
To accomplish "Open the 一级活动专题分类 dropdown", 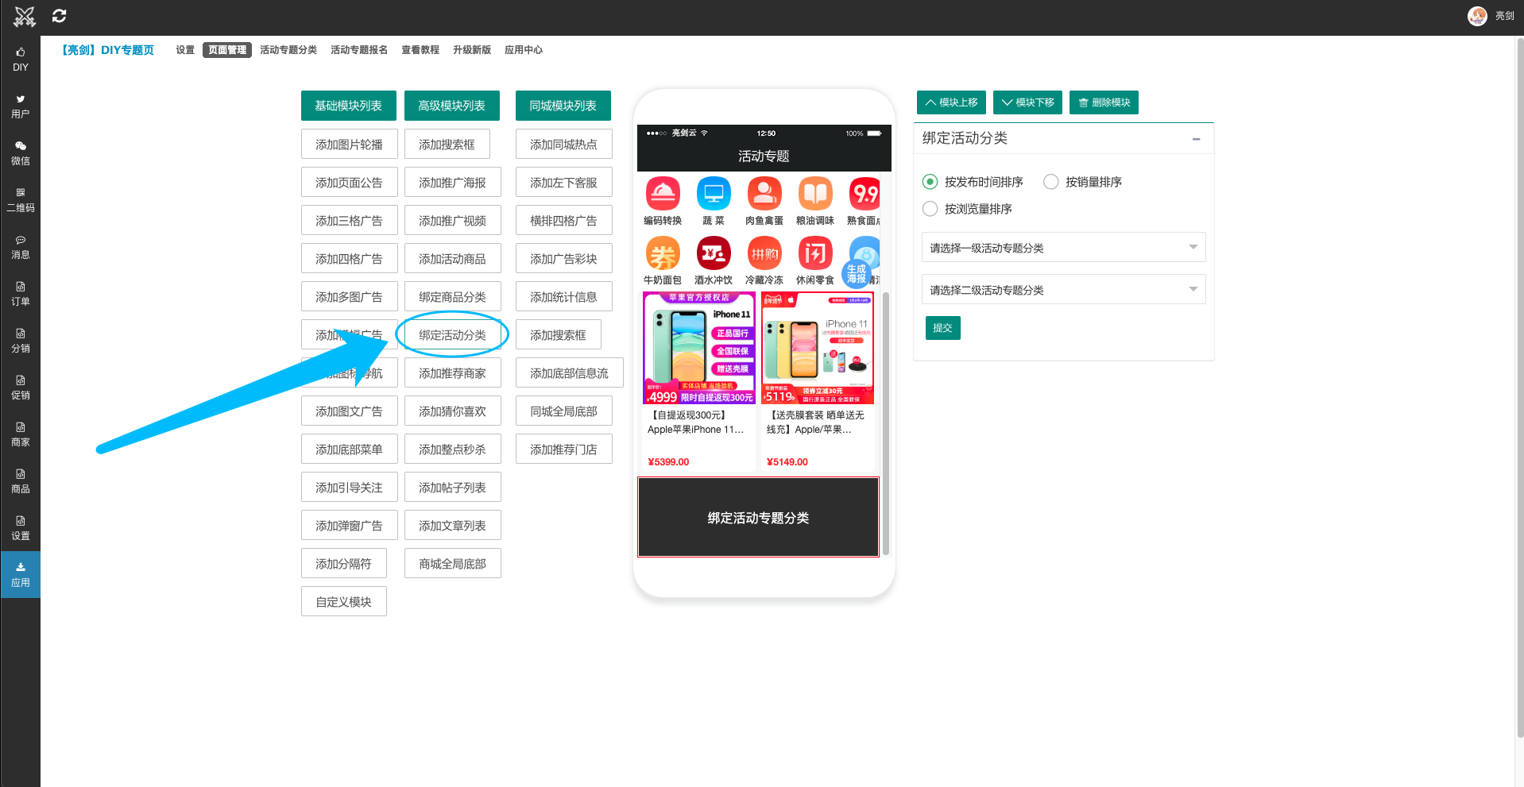I will (1063, 247).
